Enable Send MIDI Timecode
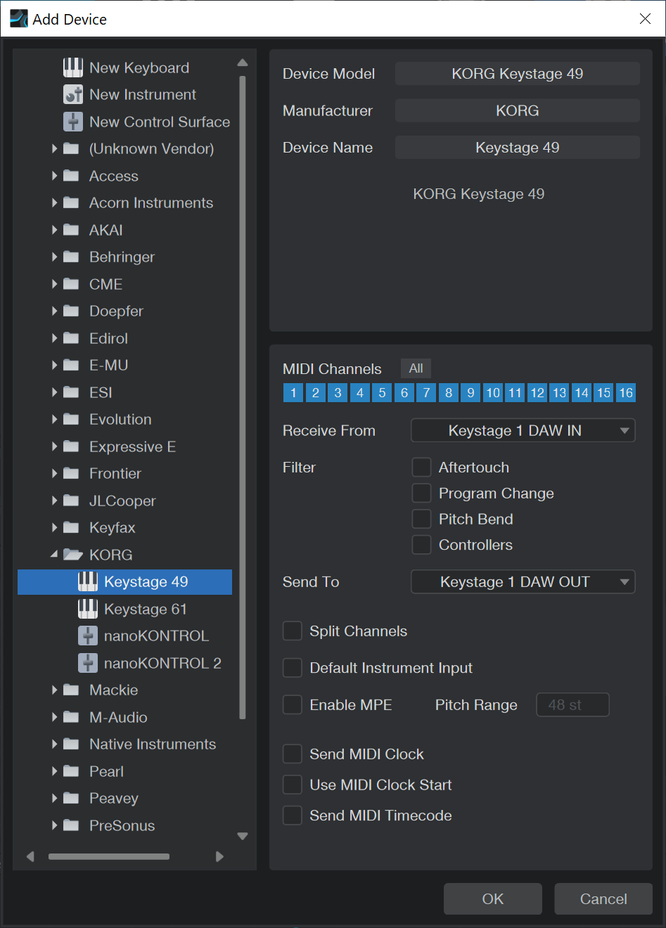The image size is (666, 928). click(x=292, y=816)
